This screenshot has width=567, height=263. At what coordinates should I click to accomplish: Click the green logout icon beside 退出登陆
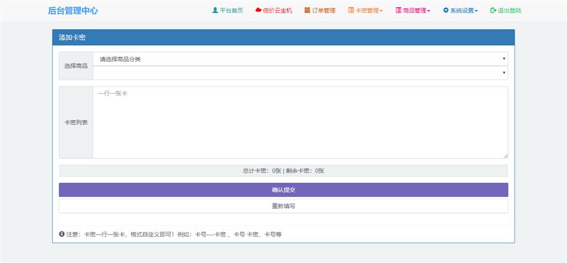click(493, 10)
